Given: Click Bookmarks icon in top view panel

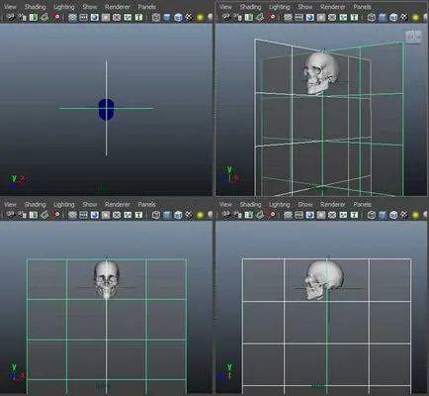Looking at the screenshot, I should pos(34,17).
